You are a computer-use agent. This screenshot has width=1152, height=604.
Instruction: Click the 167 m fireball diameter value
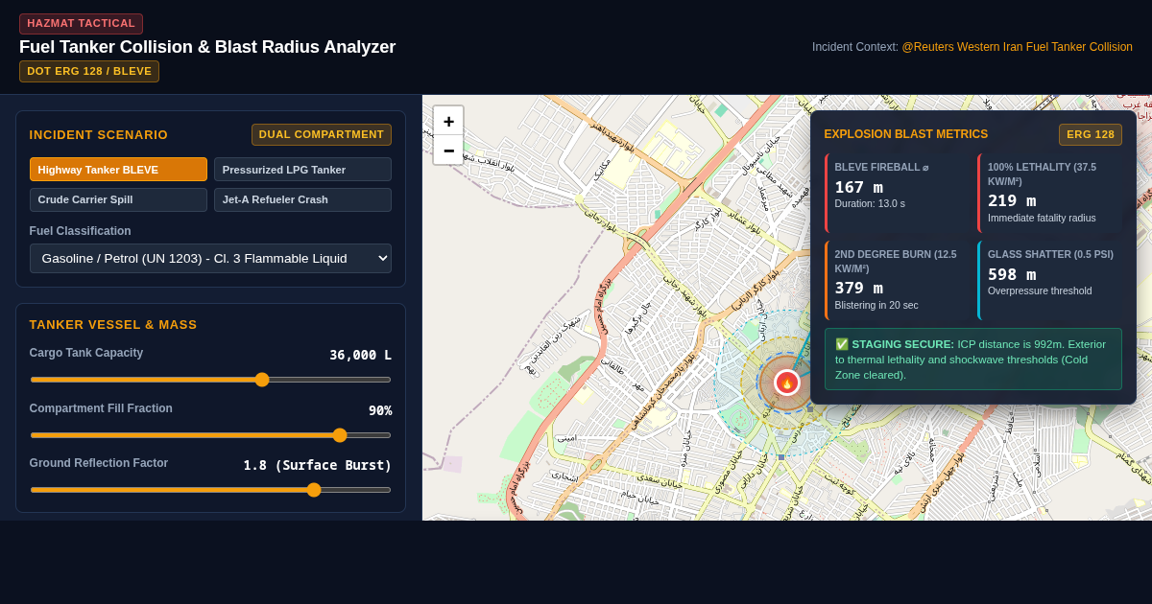point(859,187)
